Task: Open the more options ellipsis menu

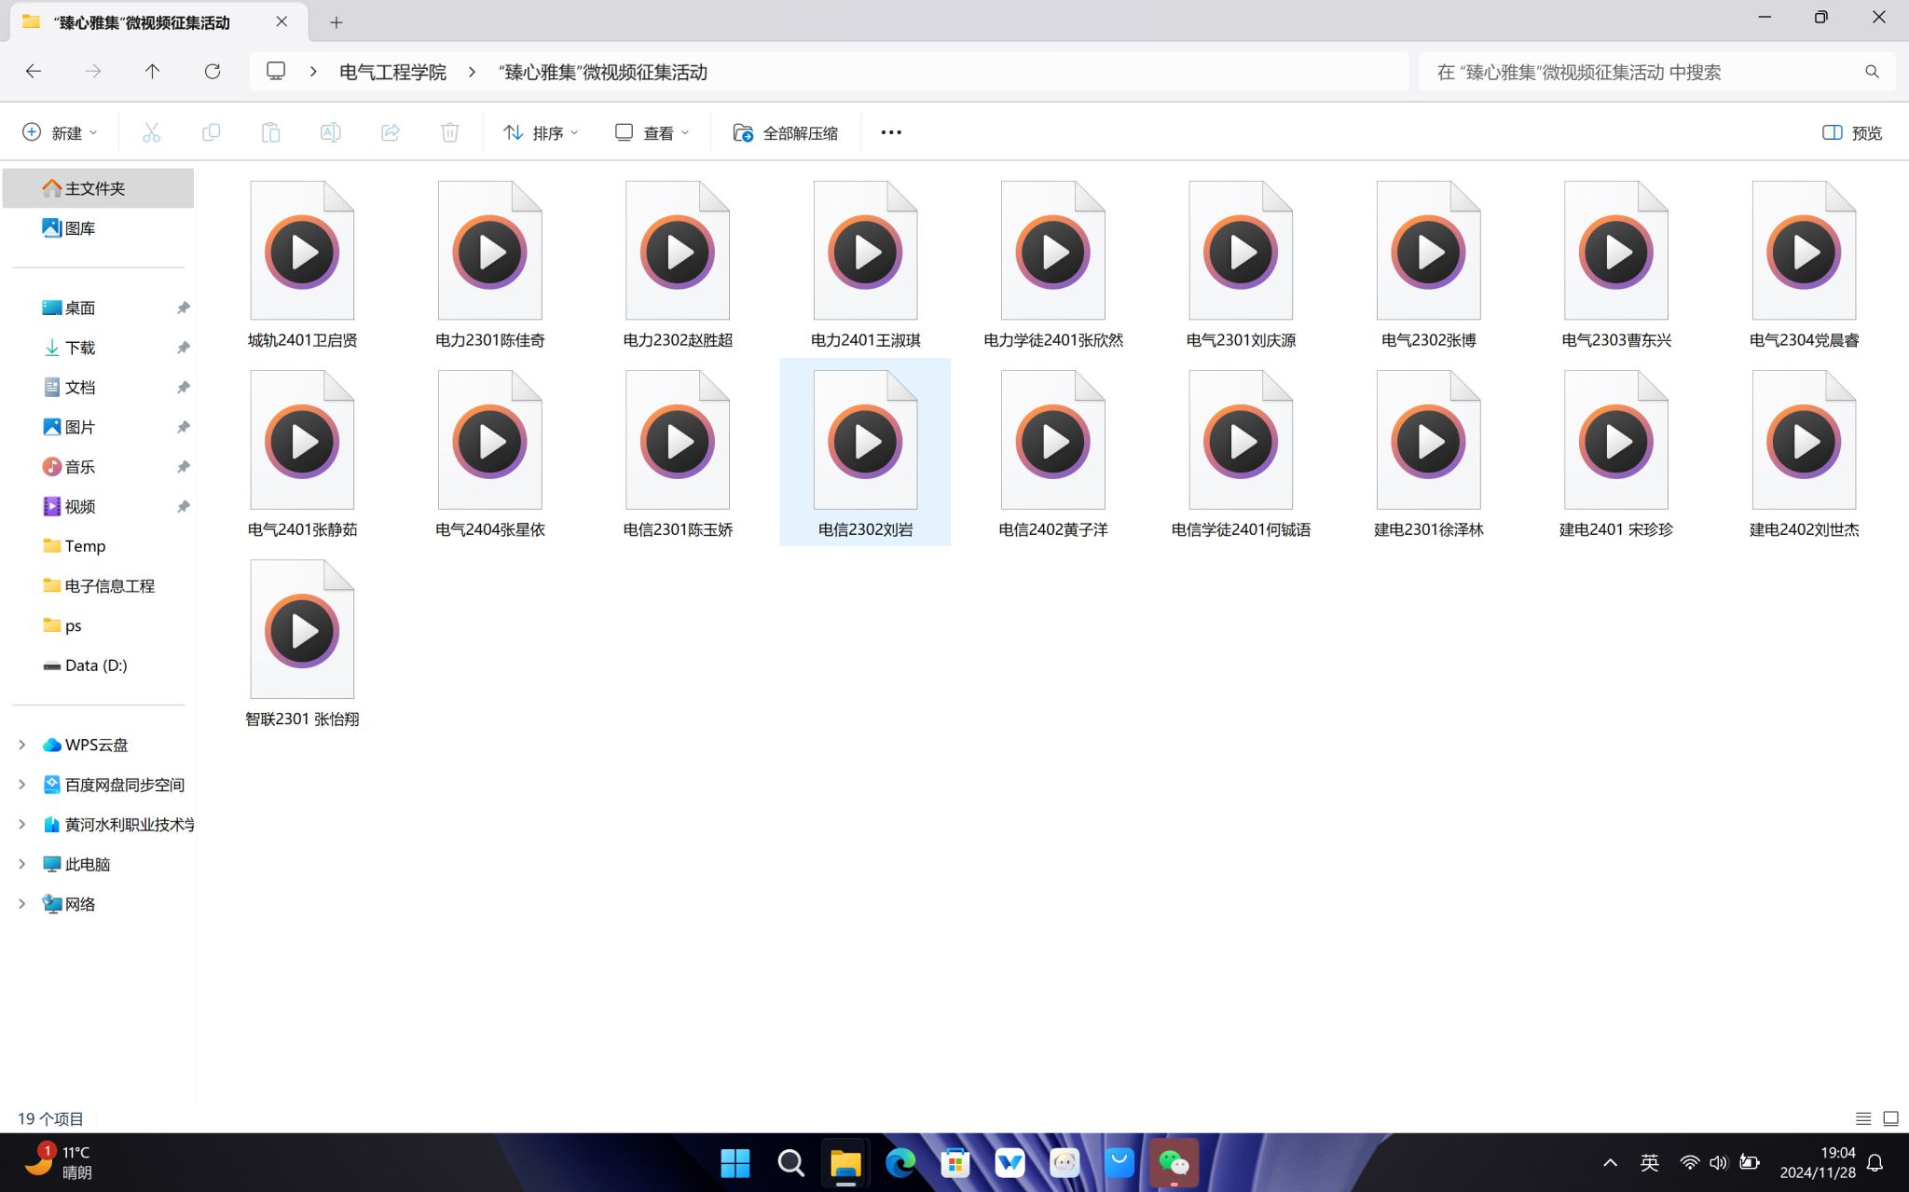Action: point(891,132)
